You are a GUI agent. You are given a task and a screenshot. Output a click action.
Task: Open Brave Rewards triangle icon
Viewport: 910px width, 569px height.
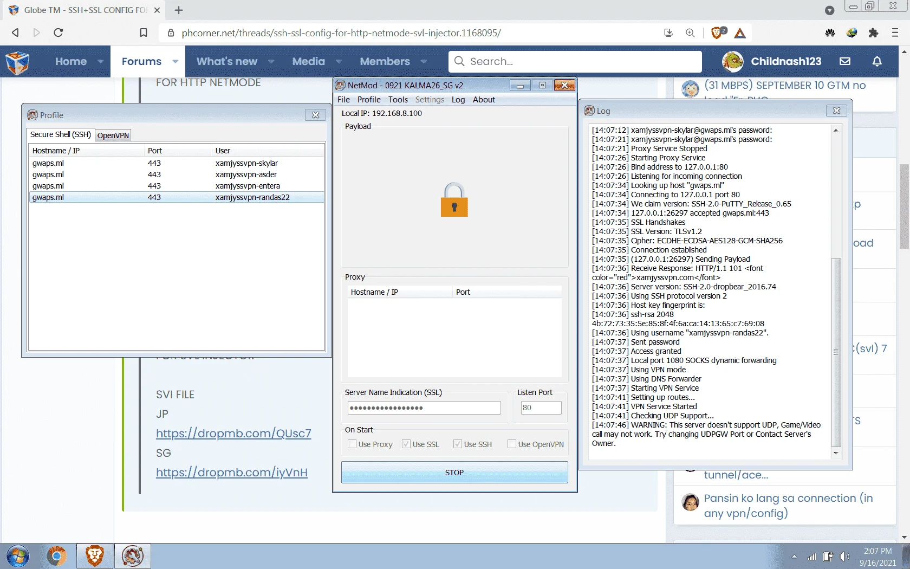pos(740,33)
